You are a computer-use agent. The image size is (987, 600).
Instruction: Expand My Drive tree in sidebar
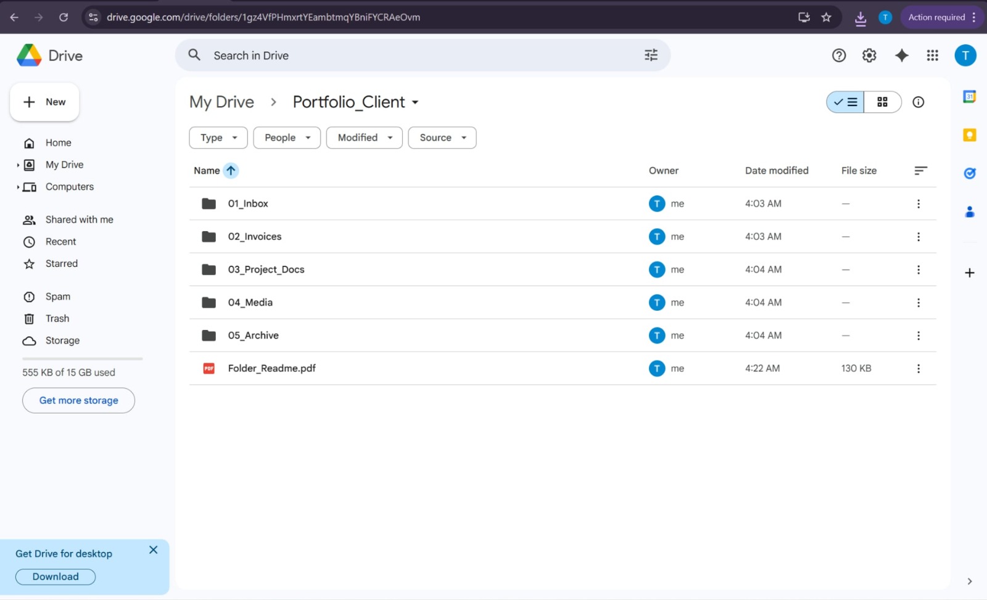(18, 165)
